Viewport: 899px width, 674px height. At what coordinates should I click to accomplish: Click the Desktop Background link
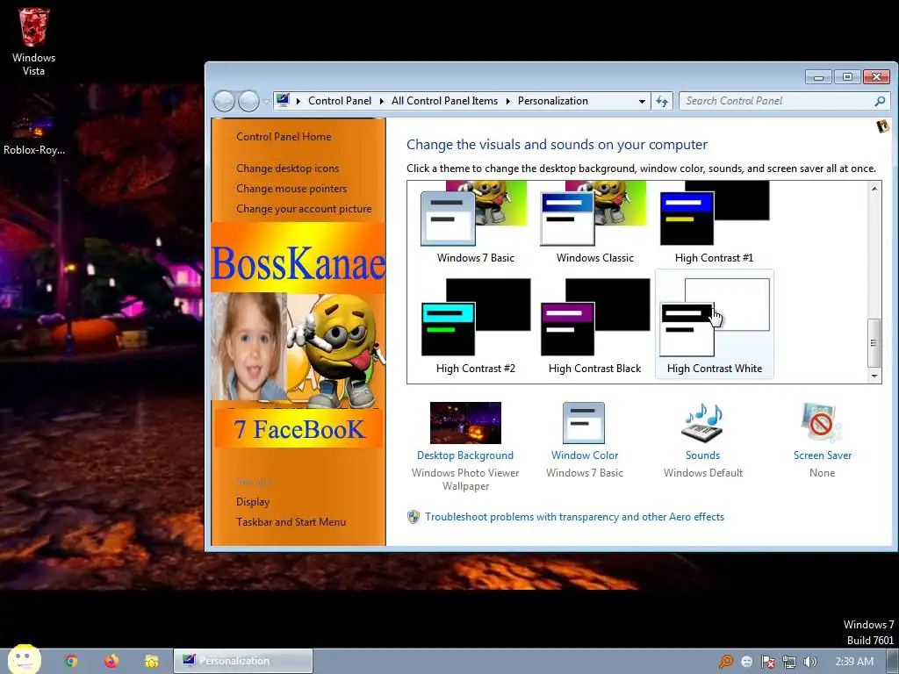465,455
